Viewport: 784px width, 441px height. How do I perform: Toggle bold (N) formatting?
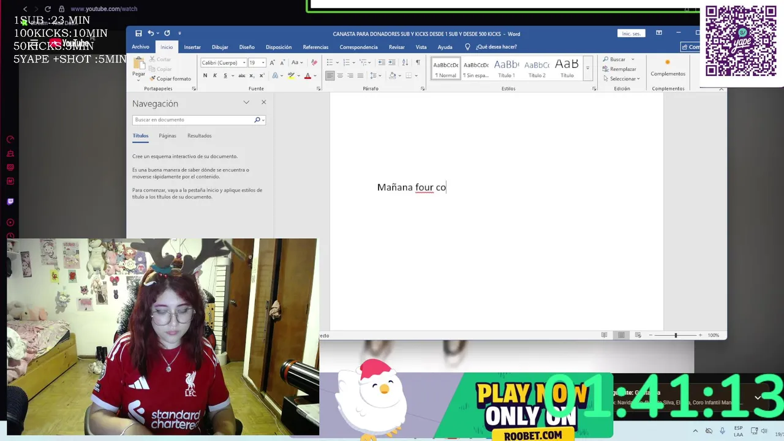(205, 75)
